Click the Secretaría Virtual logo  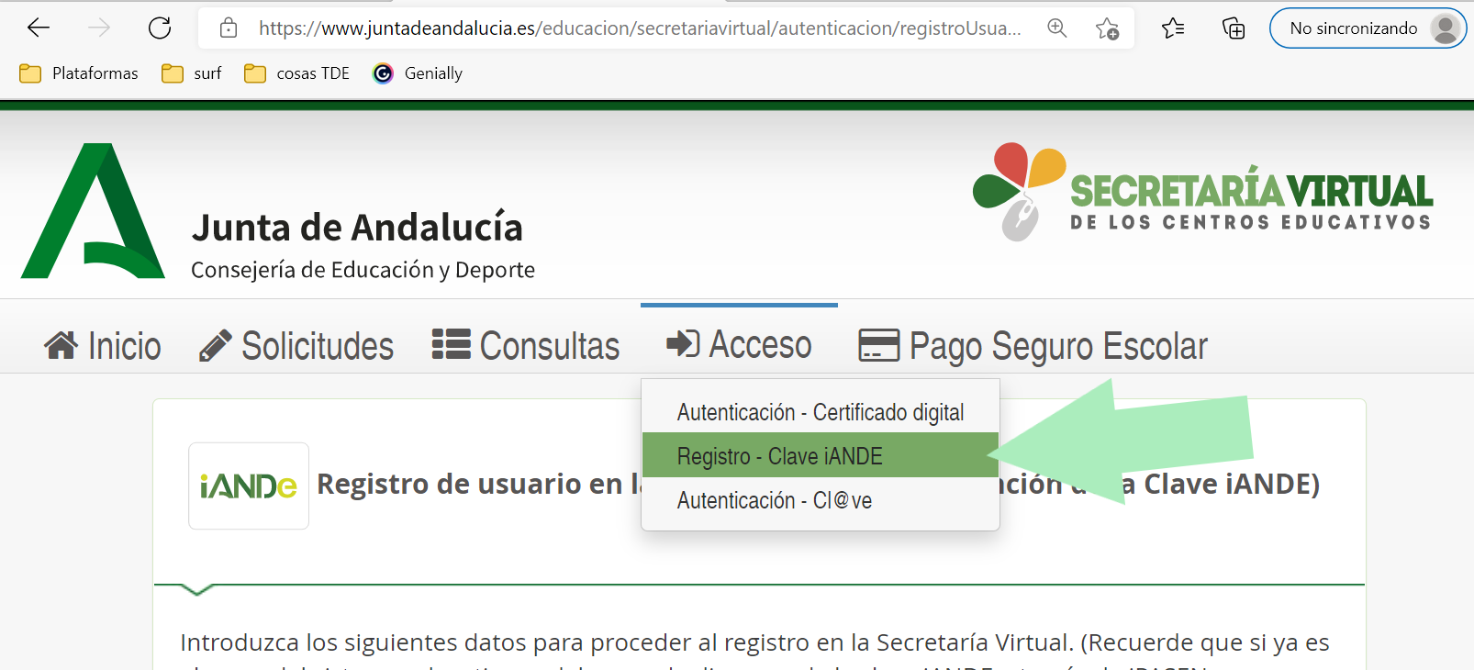(1202, 192)
